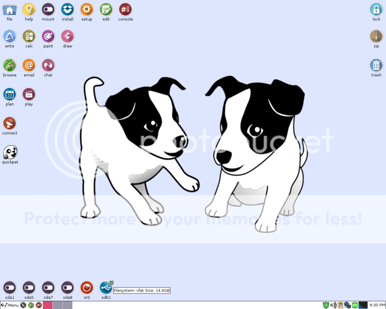Click the green firewall shield in tray
The image size is (386, 309).
(326, 305)
